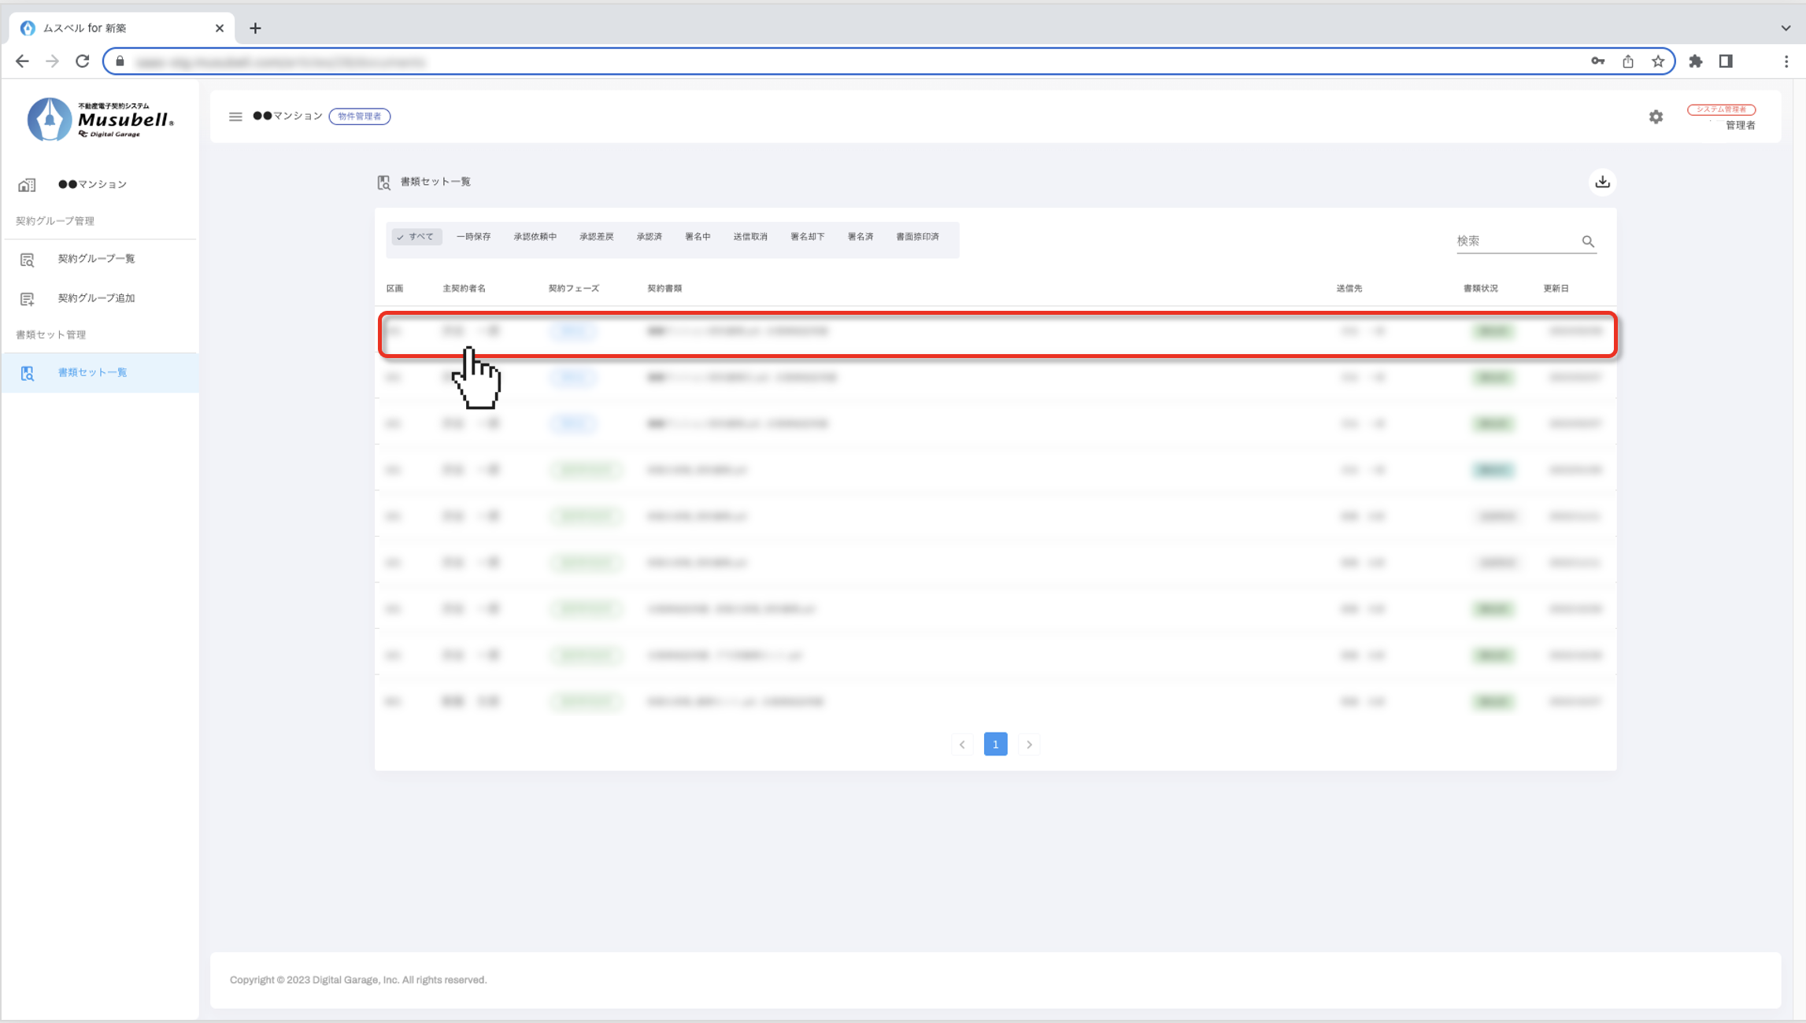Reload the page in browser
The width and height of the screenshot is (1806, 1023).
pyautogui.click(x=83, y=61)
